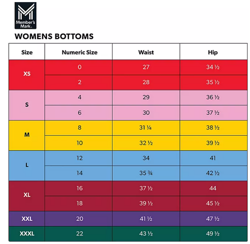Click numeric size 0 cell

79,67
